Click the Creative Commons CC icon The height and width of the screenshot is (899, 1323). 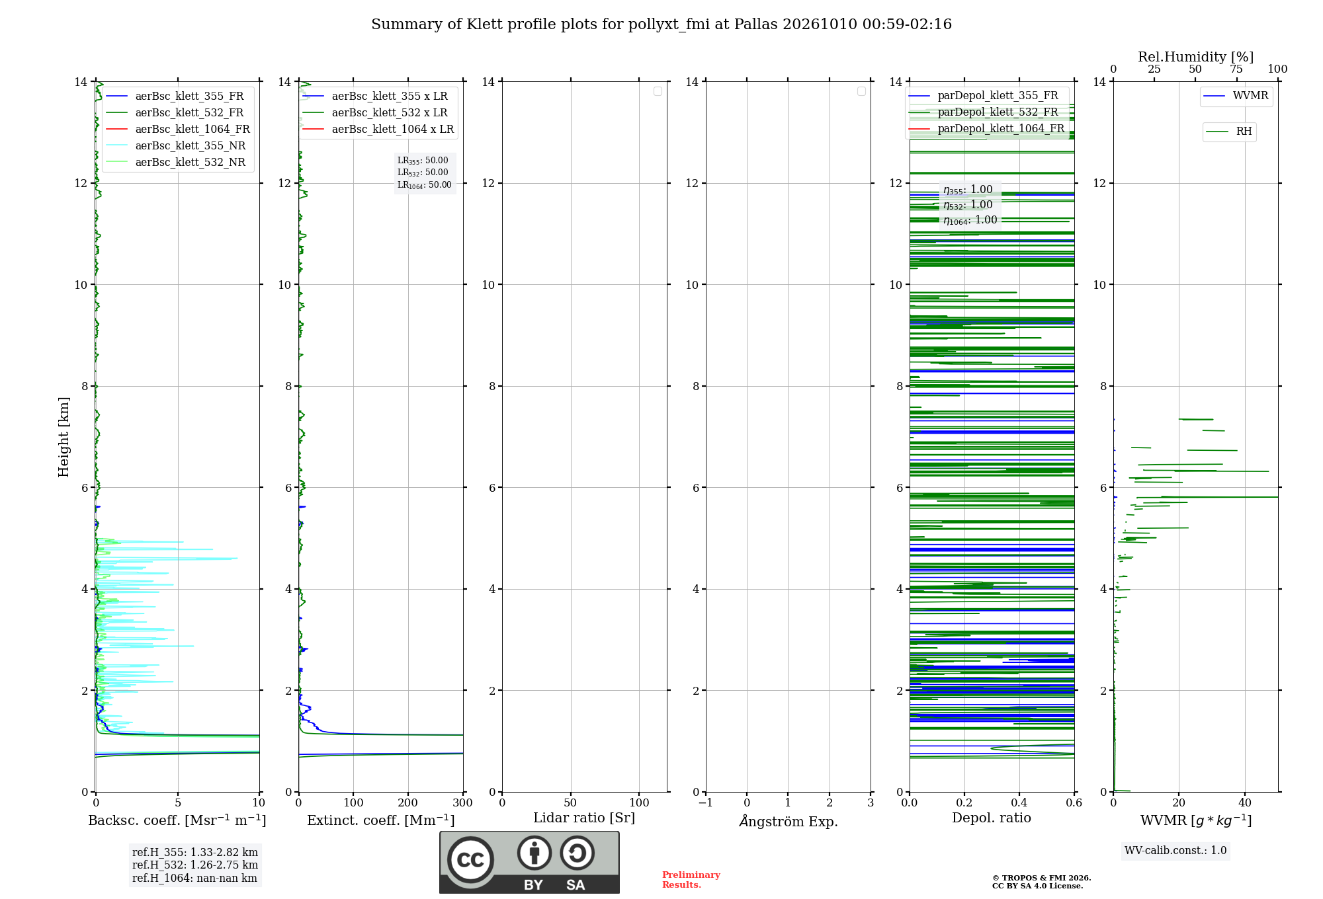click(x=470, y=859)
